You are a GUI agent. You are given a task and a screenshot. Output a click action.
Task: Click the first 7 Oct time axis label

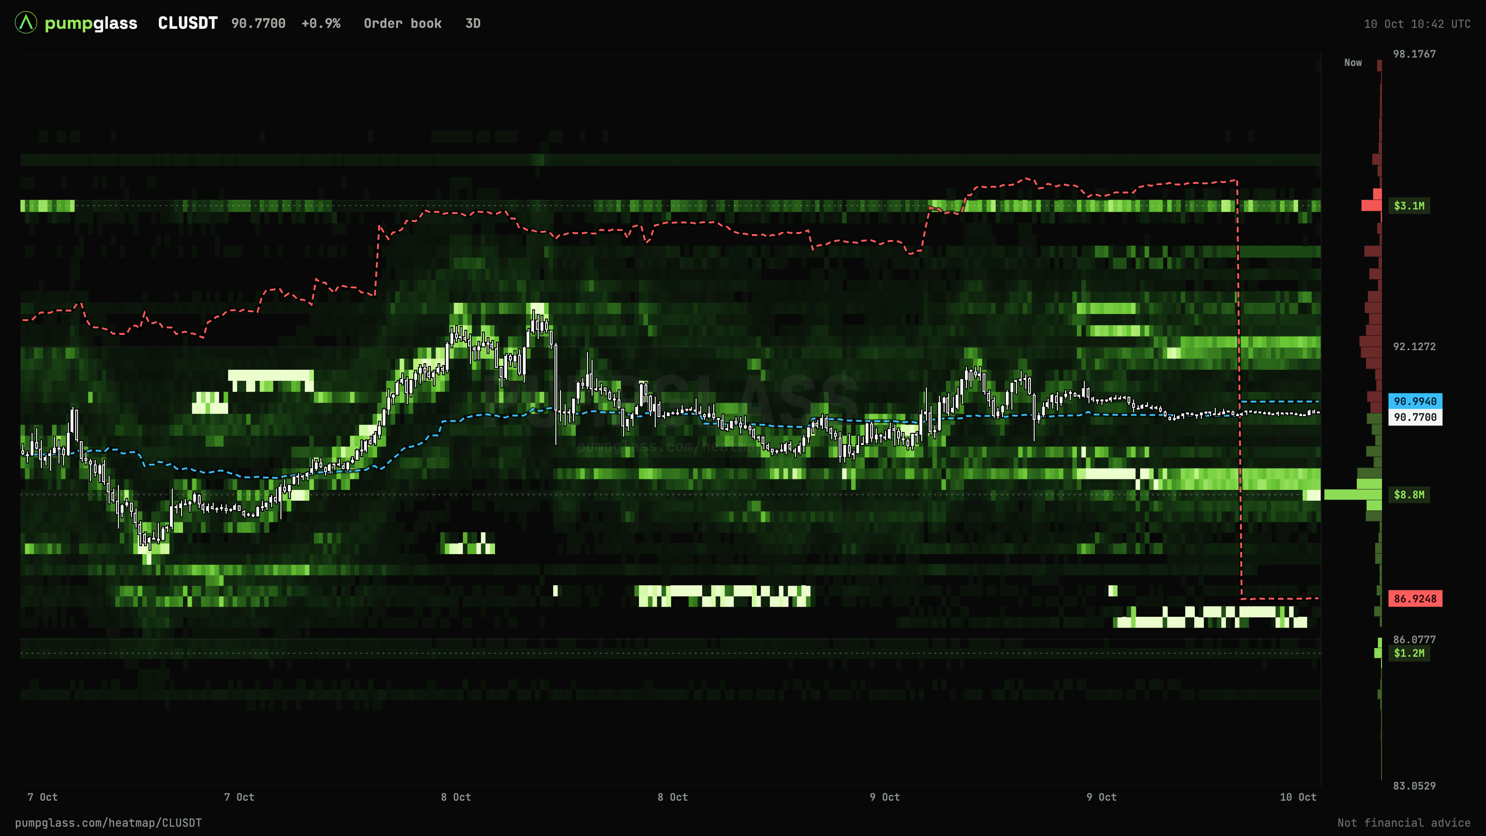43,797
